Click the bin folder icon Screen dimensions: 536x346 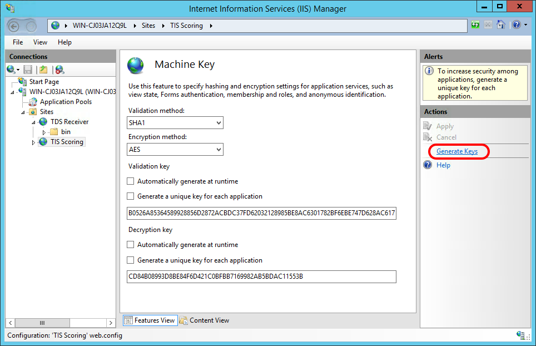(x=54, y=132)
